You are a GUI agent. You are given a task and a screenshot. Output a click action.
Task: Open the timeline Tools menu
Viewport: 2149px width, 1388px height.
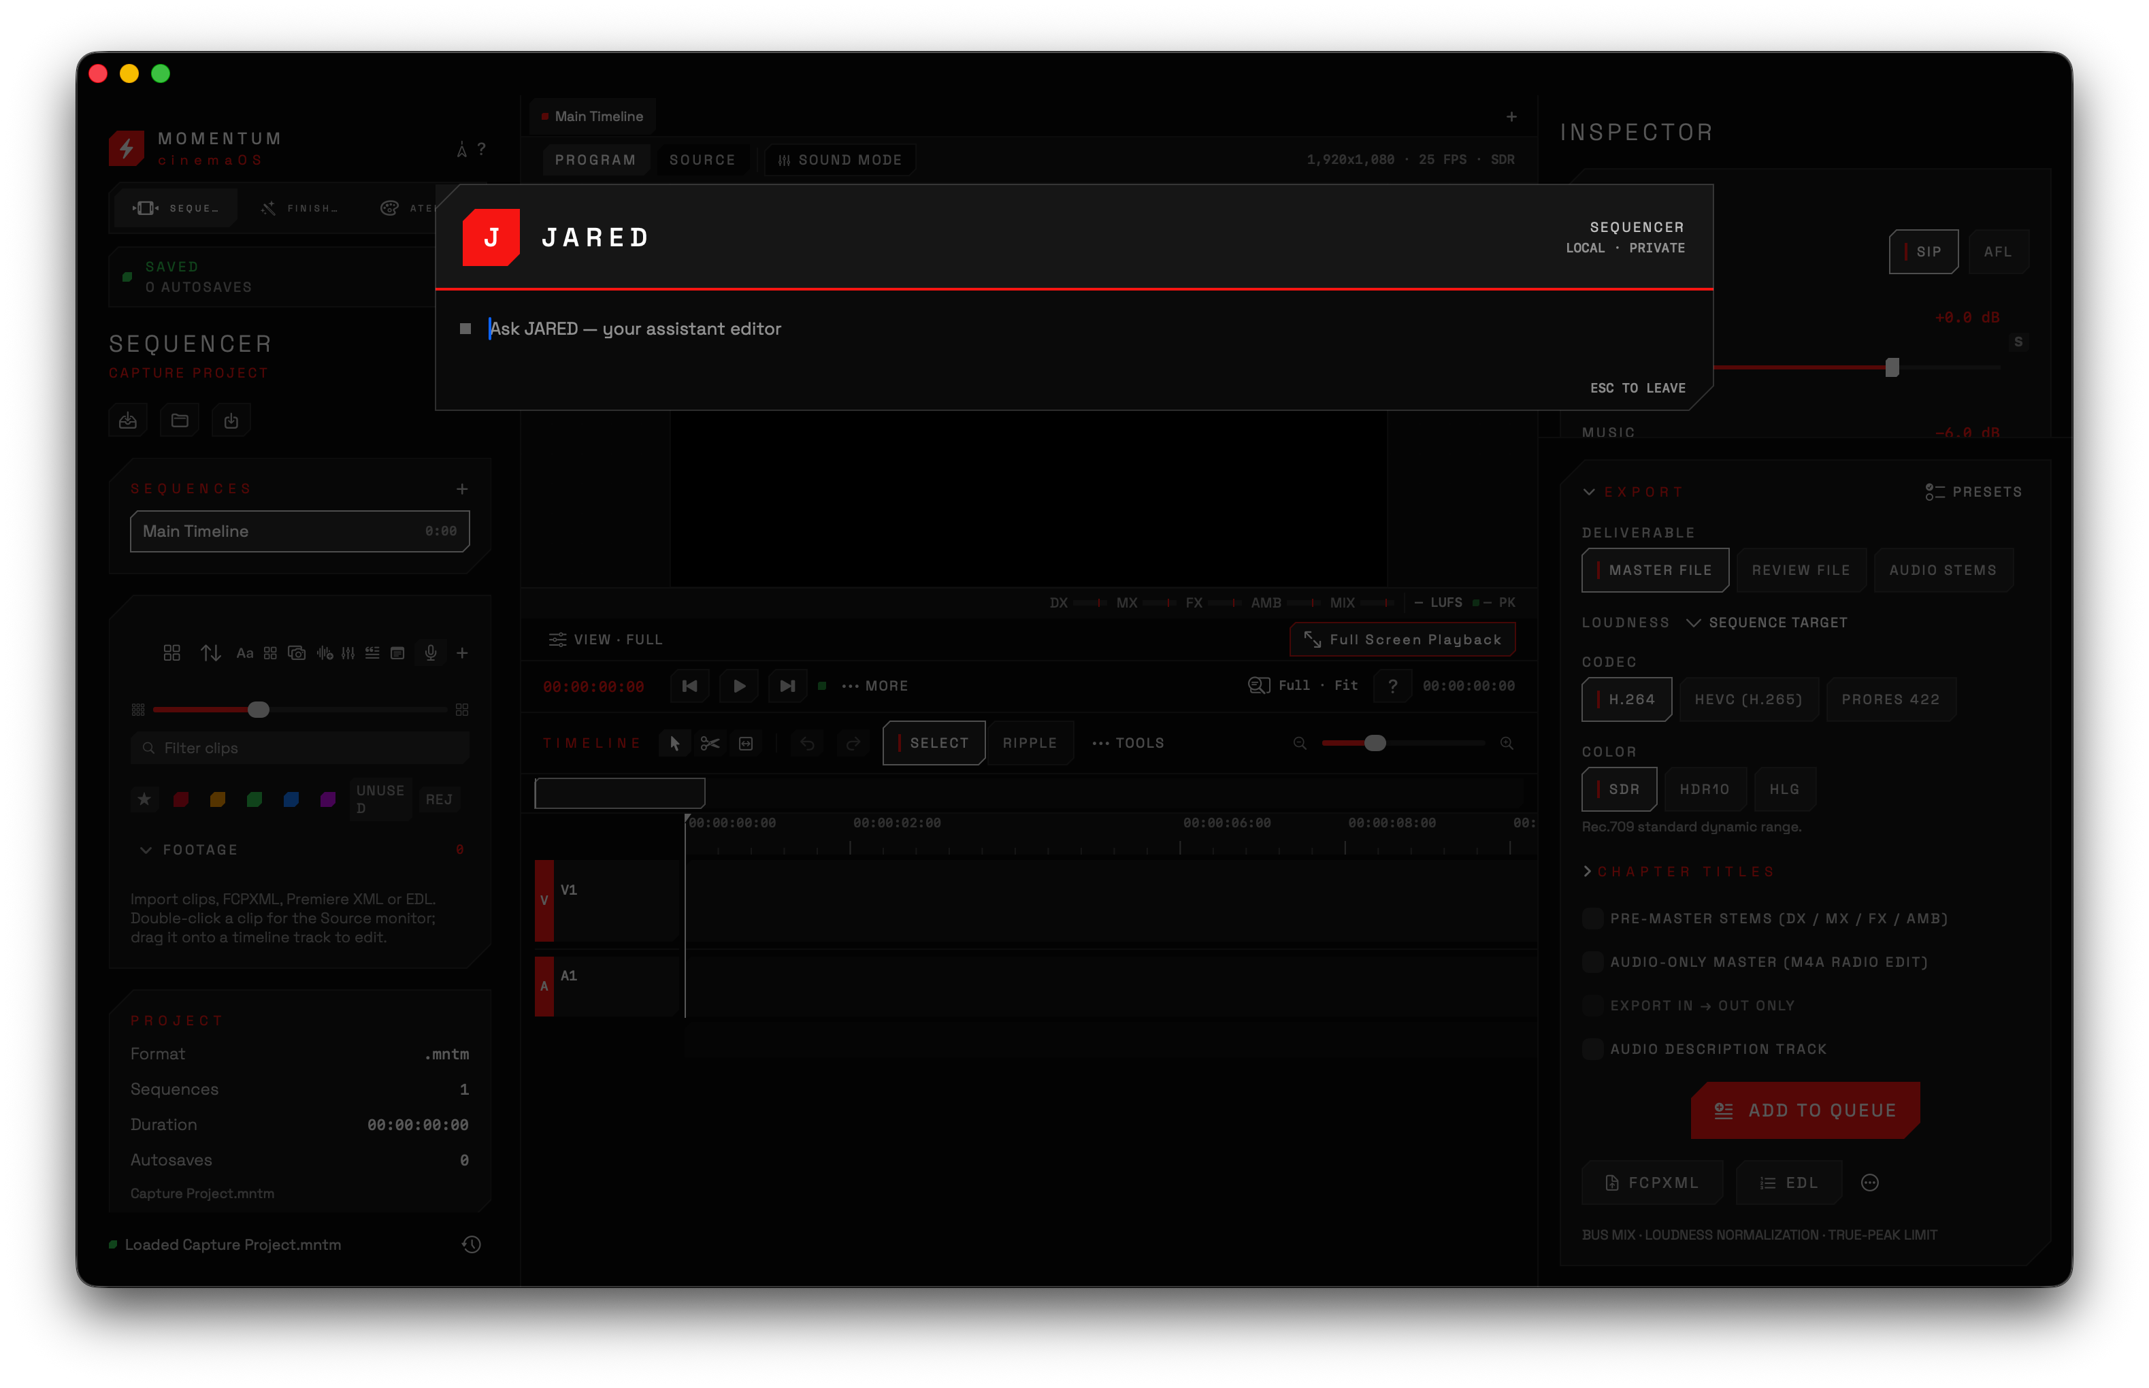(1128, 744)
